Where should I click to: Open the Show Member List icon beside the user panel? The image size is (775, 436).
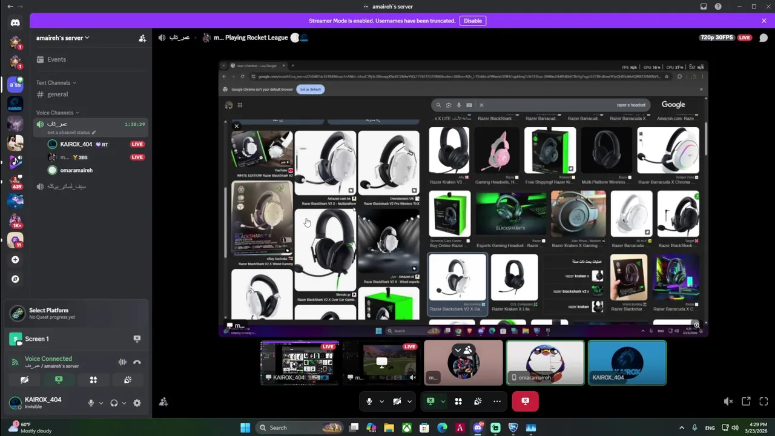163,401
